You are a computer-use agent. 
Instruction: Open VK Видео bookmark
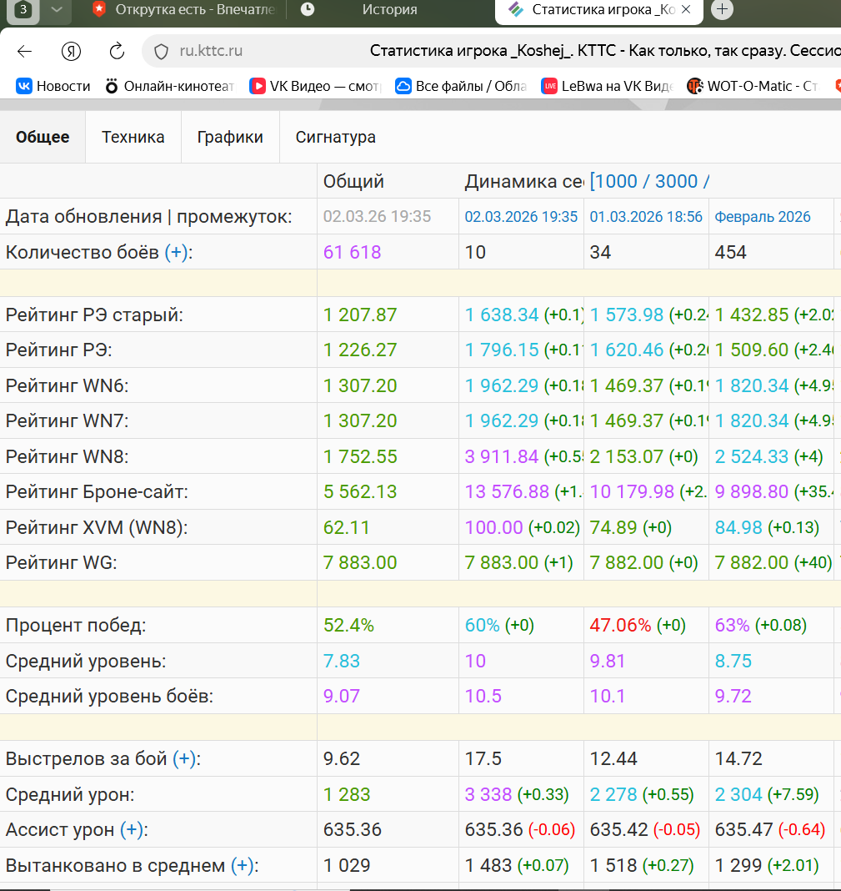[316, 87]
